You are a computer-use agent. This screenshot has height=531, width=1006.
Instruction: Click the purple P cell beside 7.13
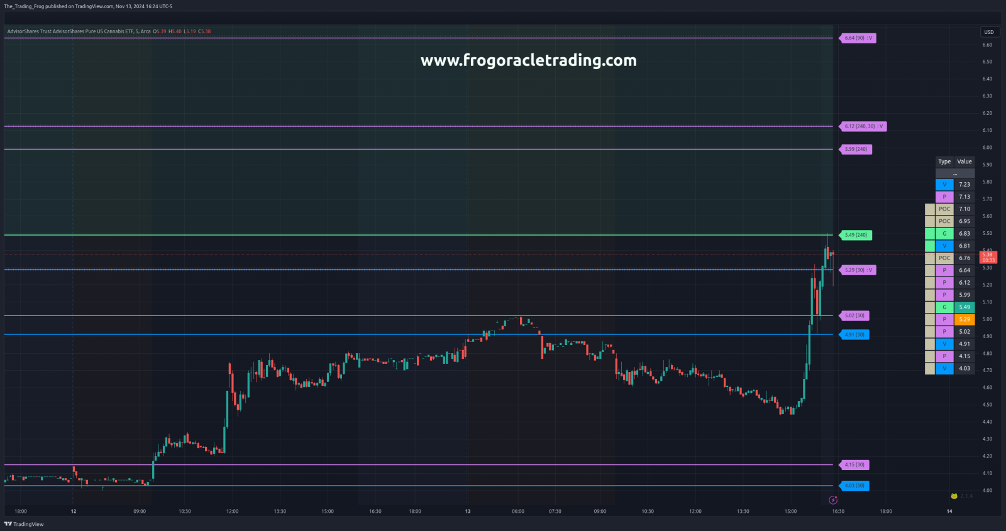point(944,197)
